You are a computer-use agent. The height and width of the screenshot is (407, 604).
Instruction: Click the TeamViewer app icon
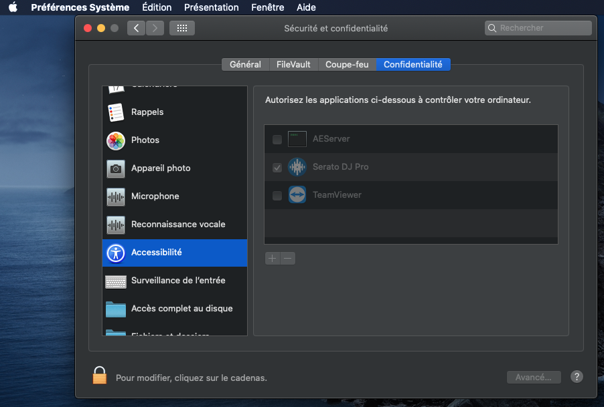pyautogui.click(x=297, y=195)
